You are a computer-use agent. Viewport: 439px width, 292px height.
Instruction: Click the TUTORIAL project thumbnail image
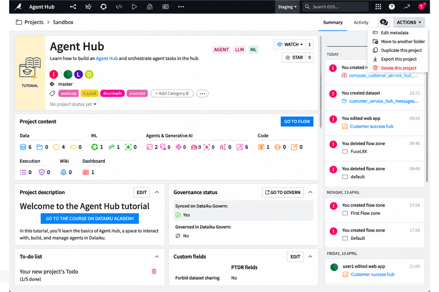click(30, 73)
